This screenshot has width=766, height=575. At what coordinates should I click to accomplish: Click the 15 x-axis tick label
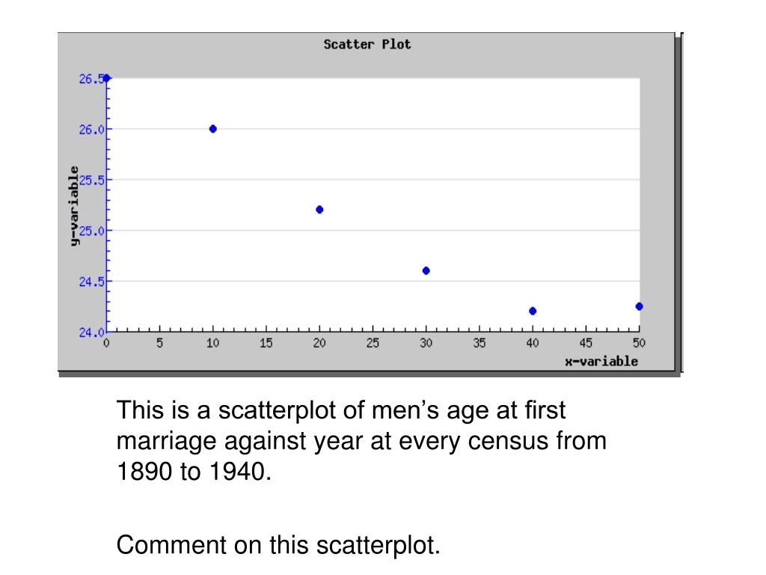266,343
